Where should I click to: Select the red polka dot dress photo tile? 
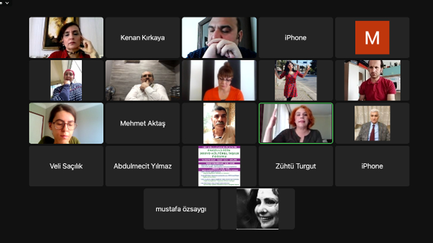(296, 80)
